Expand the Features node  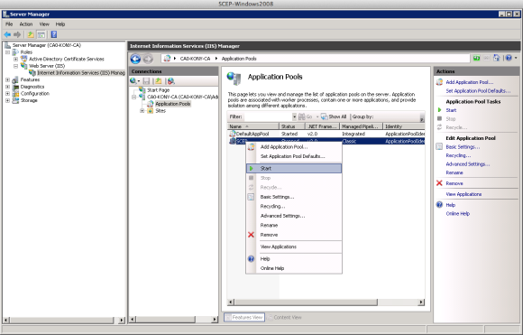7,79
